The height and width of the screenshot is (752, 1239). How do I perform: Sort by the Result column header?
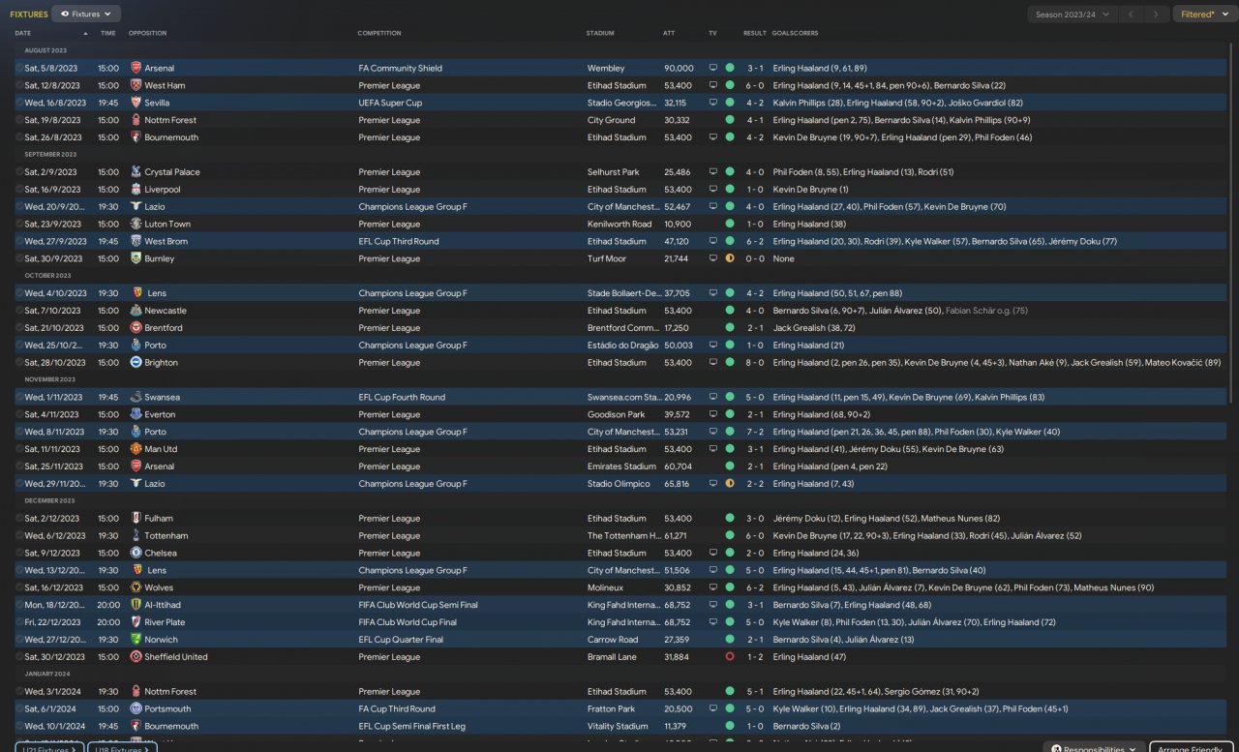click(755, 33)
